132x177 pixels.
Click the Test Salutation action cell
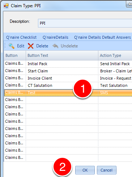pos(115,85)
